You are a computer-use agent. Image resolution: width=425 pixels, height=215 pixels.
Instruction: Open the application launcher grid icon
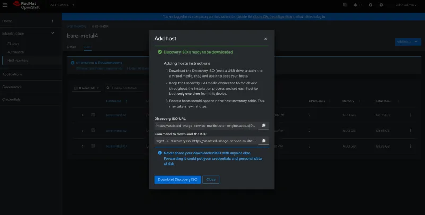[344, 5]
